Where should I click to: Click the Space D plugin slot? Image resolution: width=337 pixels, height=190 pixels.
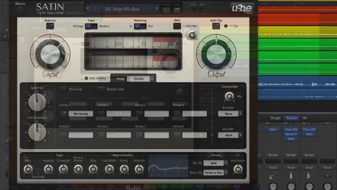click(x=291, y=134)
